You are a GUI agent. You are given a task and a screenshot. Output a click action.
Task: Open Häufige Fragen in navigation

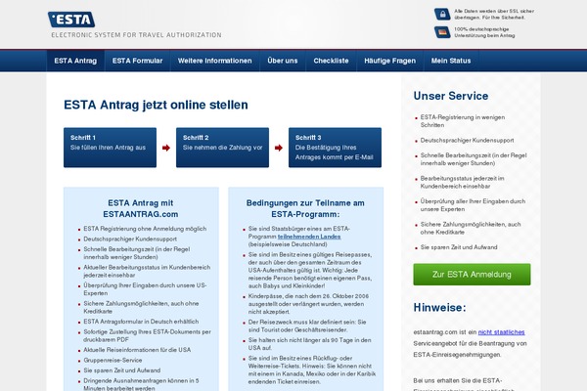click(390, 61)
